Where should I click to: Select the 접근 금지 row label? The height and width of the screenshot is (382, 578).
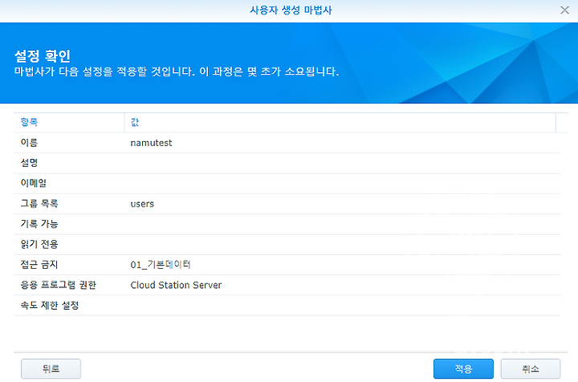point(39,265)
